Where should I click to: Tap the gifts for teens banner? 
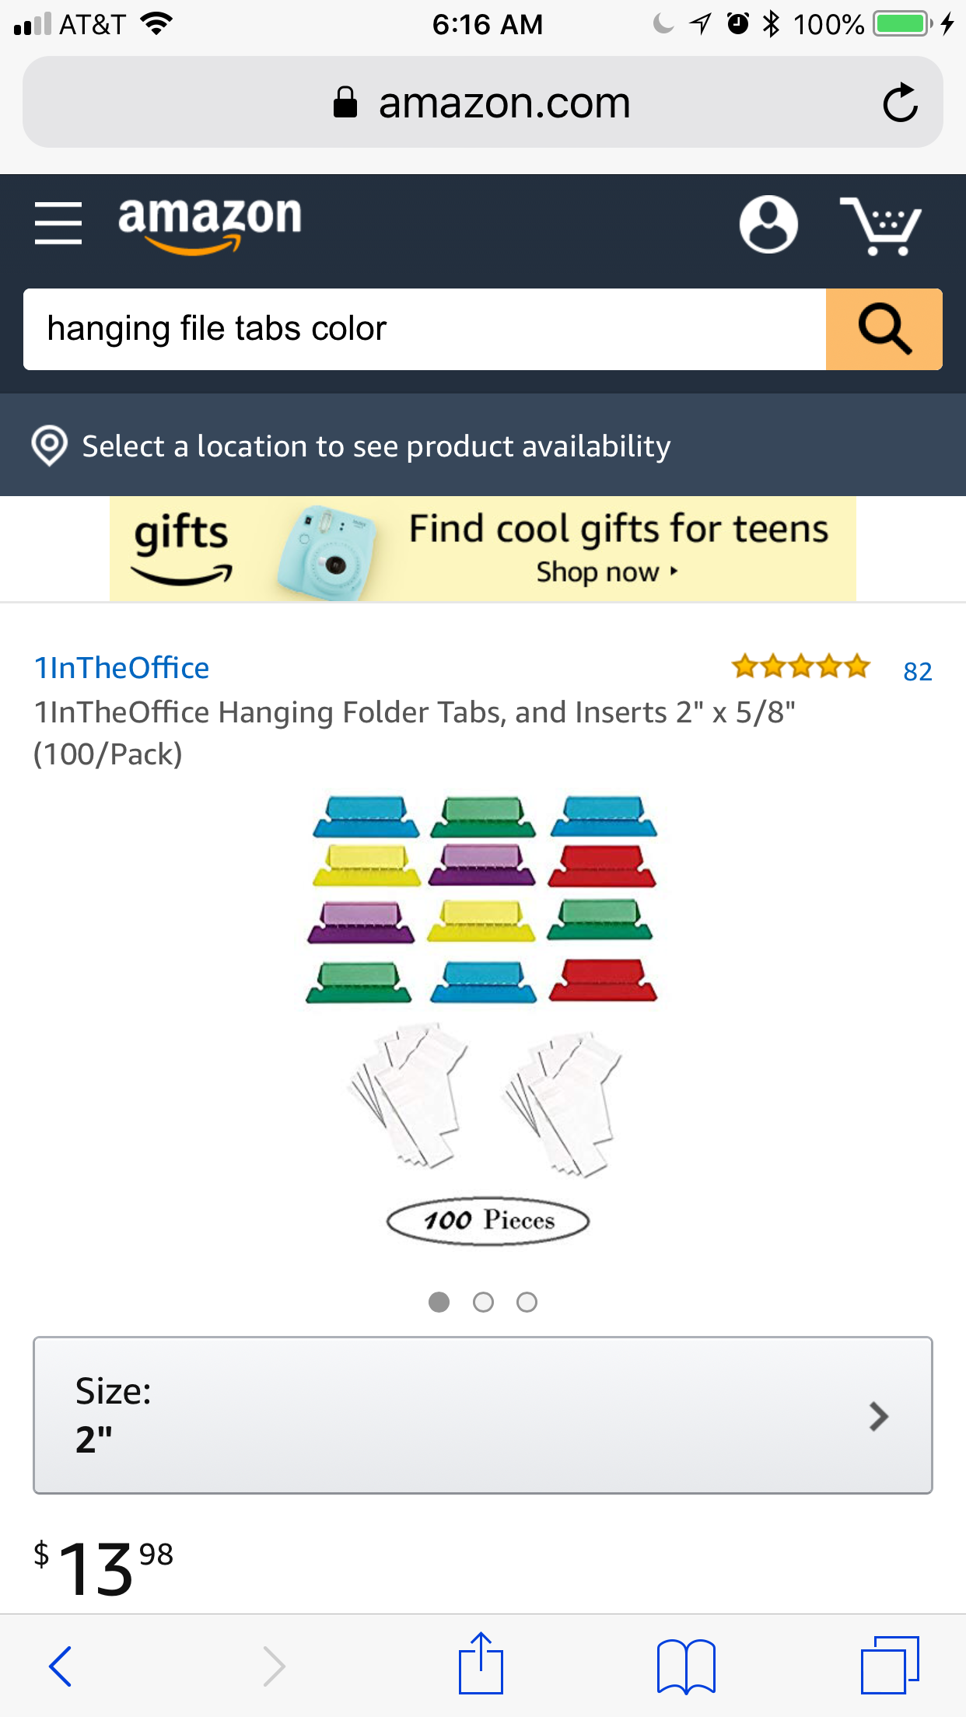[x=482, y=549]
